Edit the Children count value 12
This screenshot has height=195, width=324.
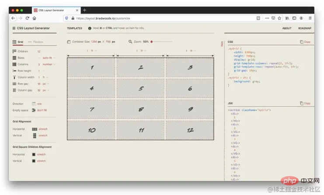[39, 52]
